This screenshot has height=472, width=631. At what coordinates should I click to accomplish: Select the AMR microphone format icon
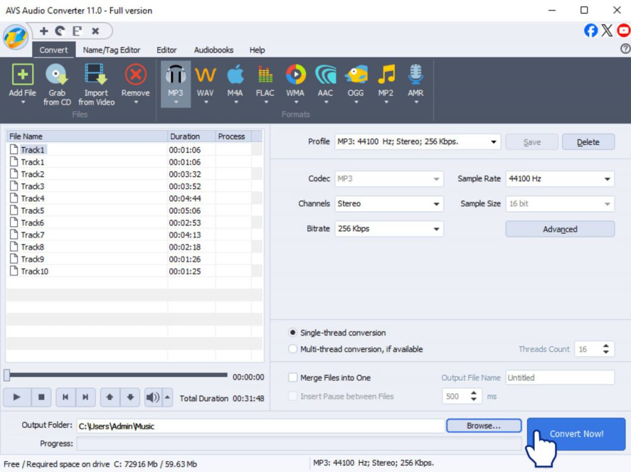coord(415,75)
